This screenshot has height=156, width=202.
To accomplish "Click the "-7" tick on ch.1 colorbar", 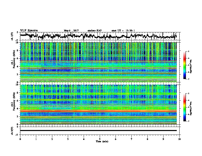I will (x=188, y=79).
